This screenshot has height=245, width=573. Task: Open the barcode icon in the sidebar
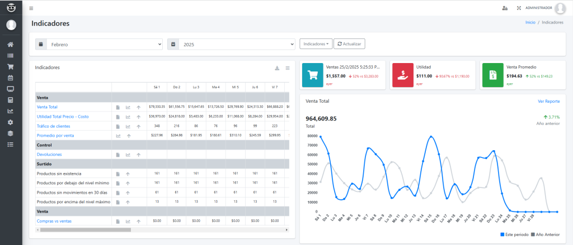pyautogui.click(x=10, y=55)
